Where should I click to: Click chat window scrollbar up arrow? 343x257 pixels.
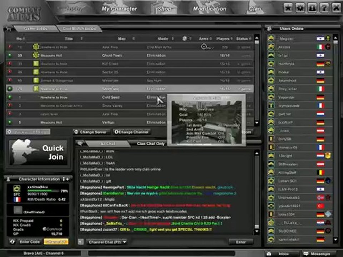[257, 153]
